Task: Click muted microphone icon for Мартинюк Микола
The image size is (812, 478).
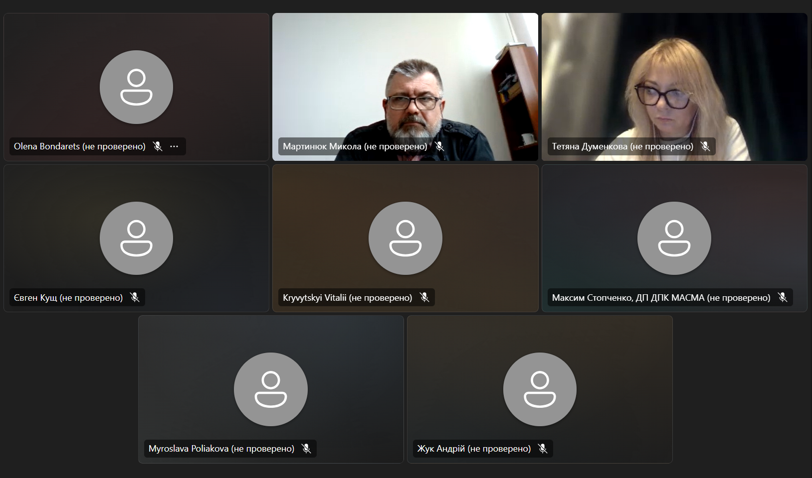Action: coord(439,146)
